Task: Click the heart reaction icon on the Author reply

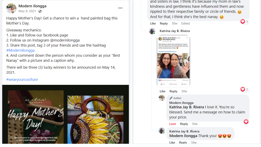Action: click(x=246, y=122)
